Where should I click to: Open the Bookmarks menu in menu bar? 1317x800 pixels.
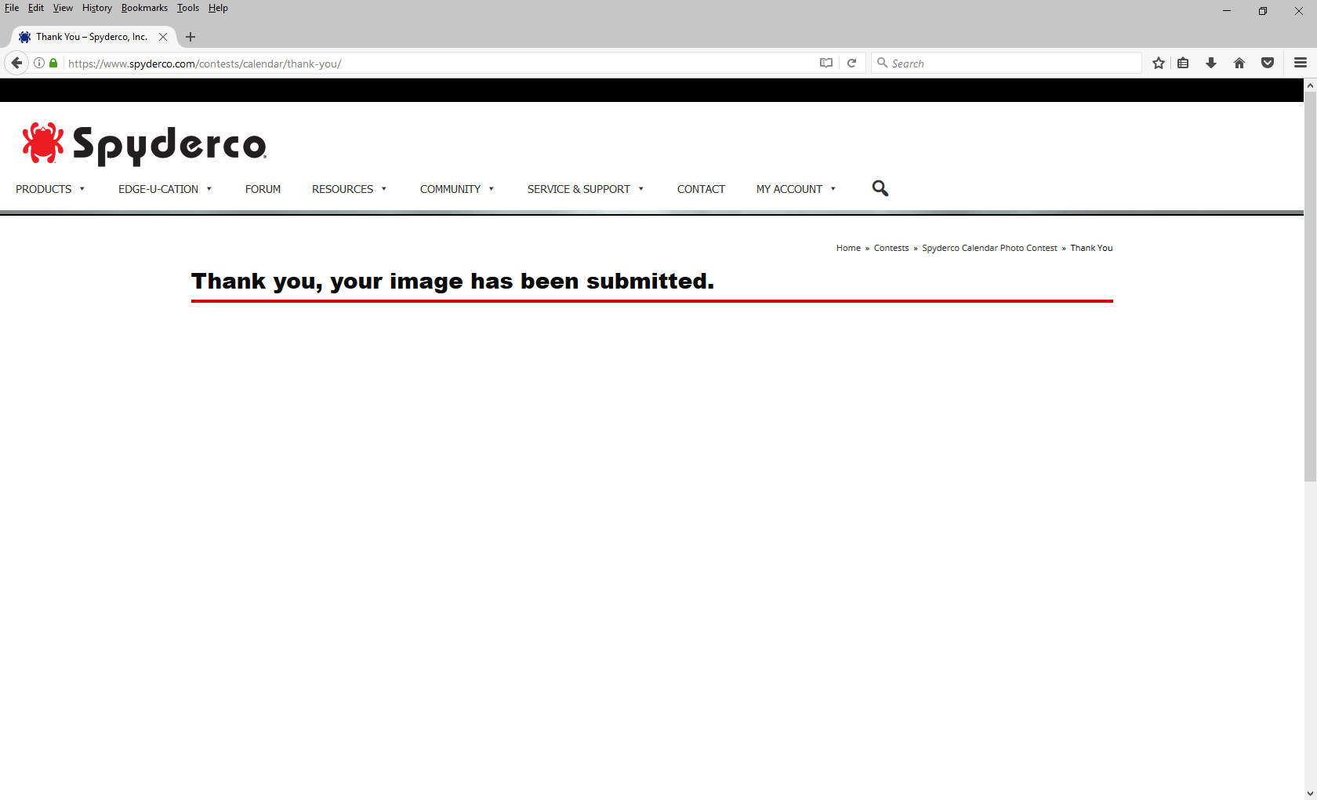(x=144, y=8)
